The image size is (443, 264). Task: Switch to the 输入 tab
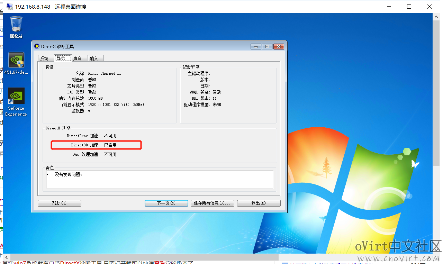point(96,58)
